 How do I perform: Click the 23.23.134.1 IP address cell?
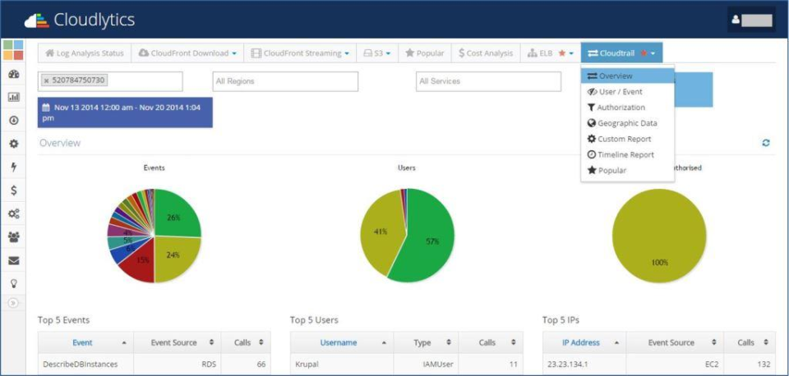click(584, 364)
